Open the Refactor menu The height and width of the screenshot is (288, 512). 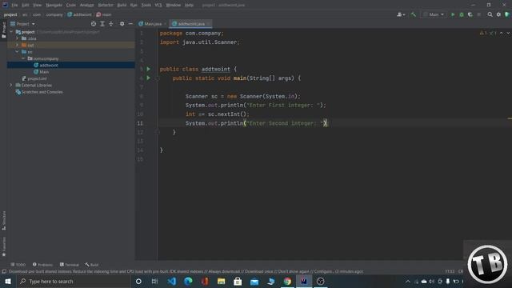106,6
